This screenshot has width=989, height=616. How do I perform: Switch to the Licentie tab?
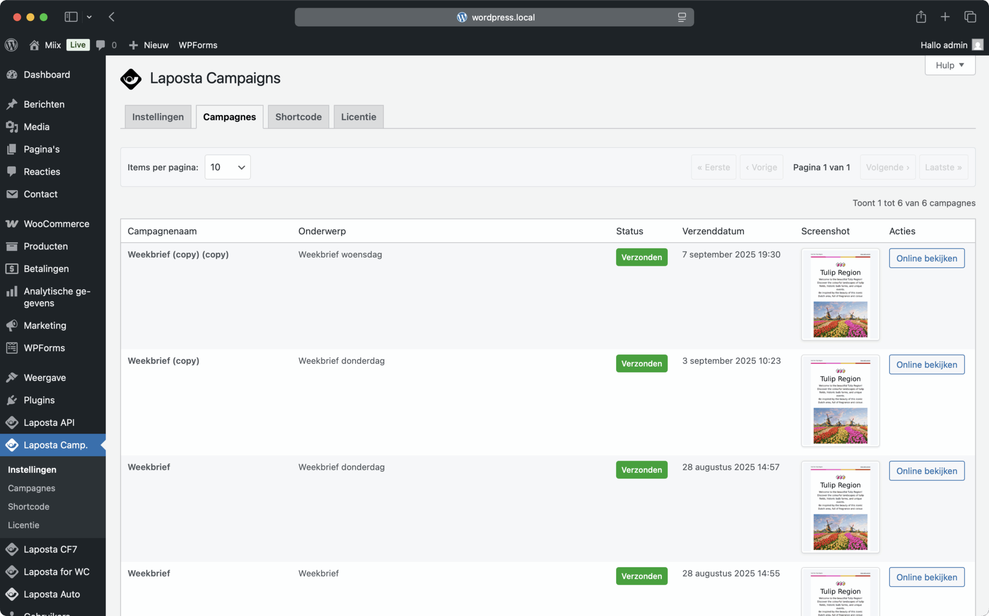pos(358,117)
